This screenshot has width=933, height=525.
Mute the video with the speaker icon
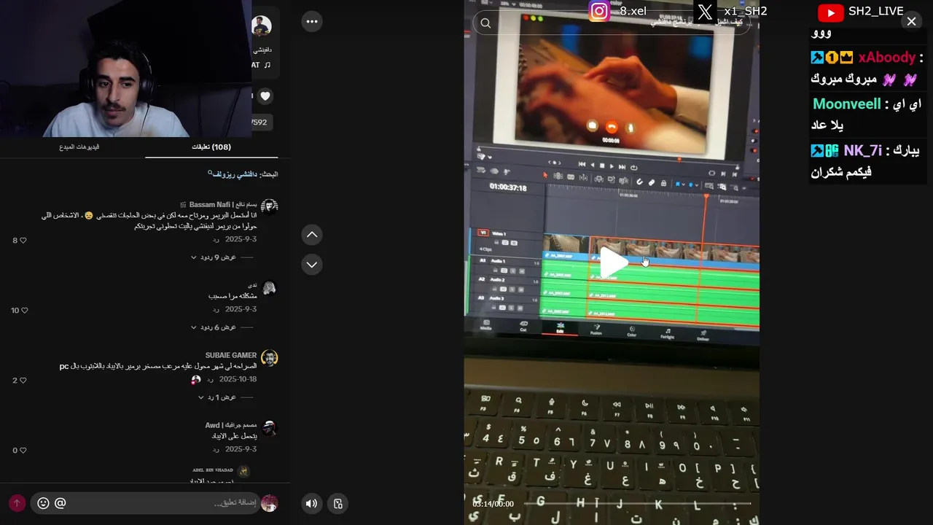[311, 503]
